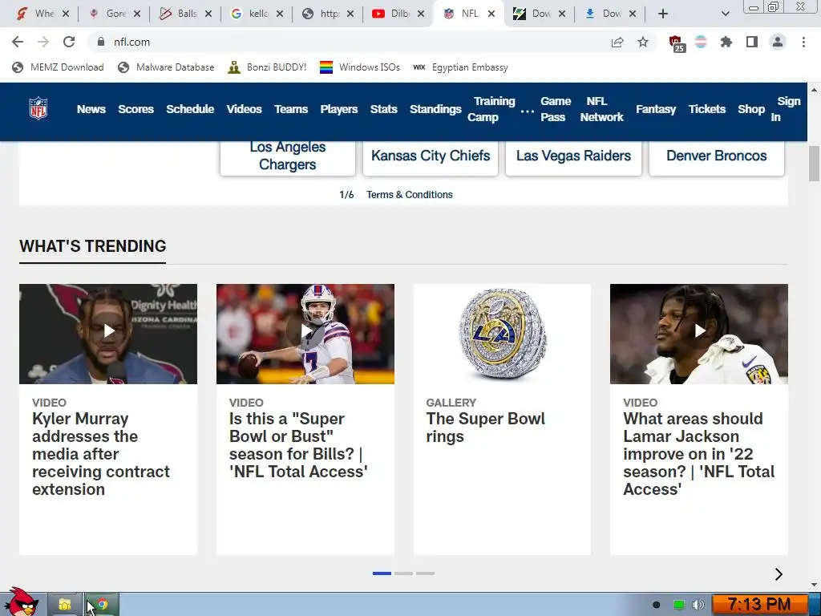Open the Videos menu item
The height and width of the screenshot is (616, 821).
(x=244, y=109)
